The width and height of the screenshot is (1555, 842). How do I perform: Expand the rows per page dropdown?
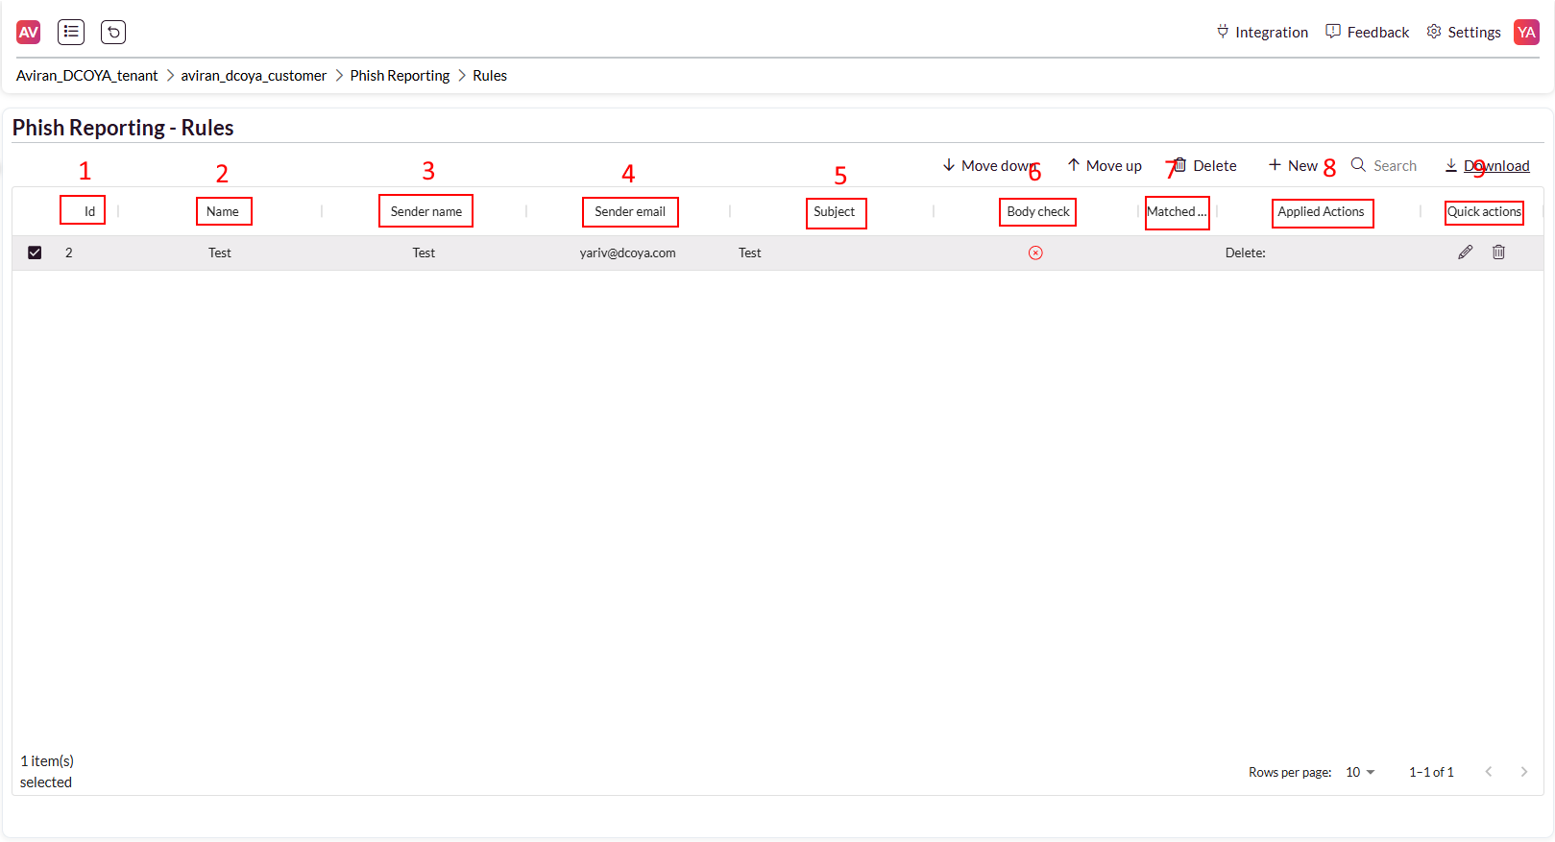tap(1360, 772)
